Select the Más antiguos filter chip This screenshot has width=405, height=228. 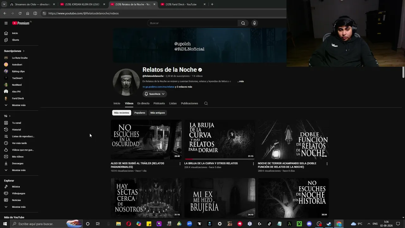pyautogui.click(x=158, y=113)
